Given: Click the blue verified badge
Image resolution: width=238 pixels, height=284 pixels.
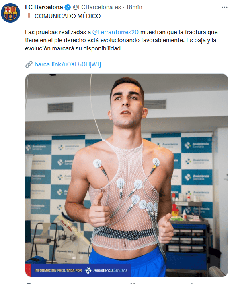Looking at the screenshot, I should pyautogui.click(x=68, y=7).
